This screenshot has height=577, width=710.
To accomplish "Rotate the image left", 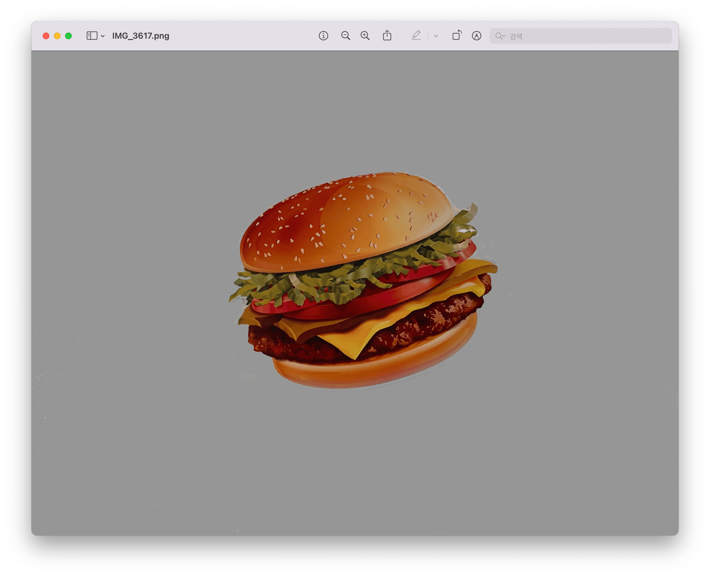I will tap(457, 36).
